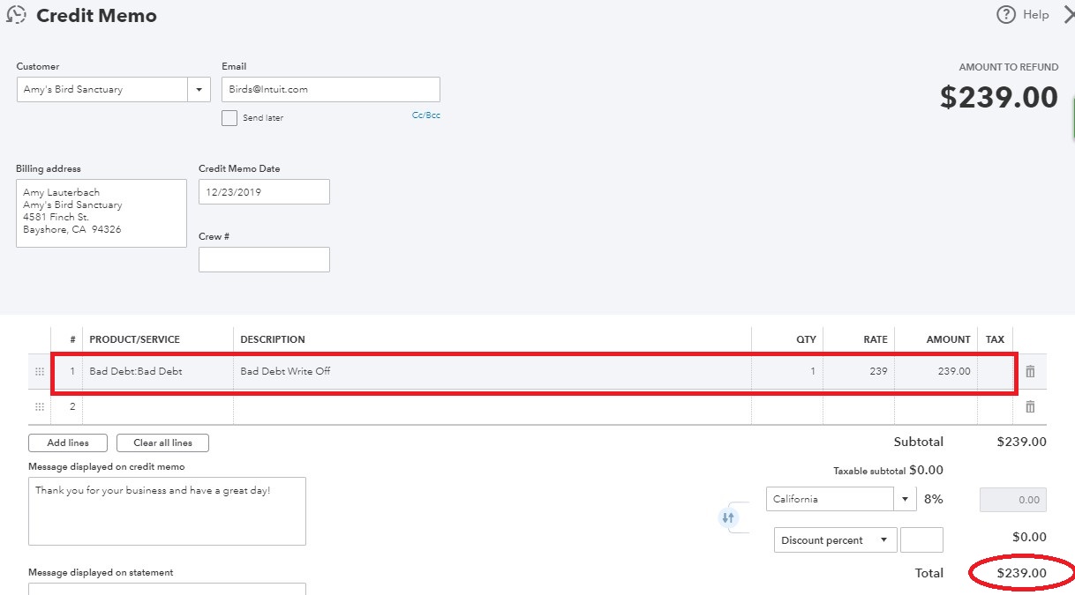Click the QTY cell showing 1
1075x595 pixels.
[x=787, y=372]
